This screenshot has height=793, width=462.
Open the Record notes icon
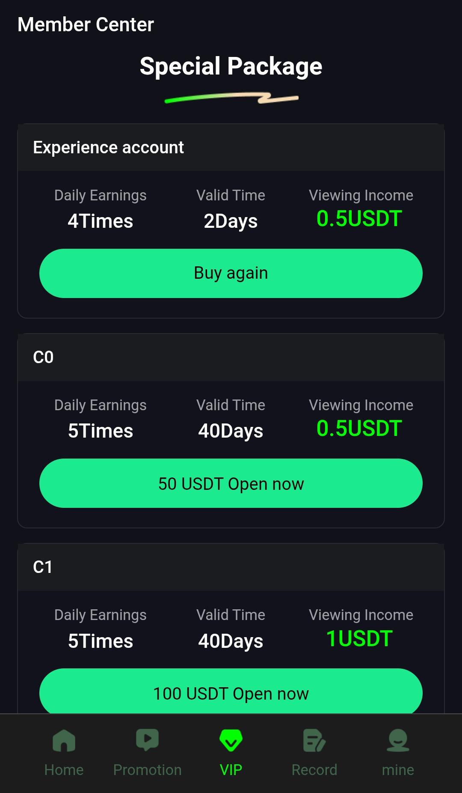tap(314, 740)
